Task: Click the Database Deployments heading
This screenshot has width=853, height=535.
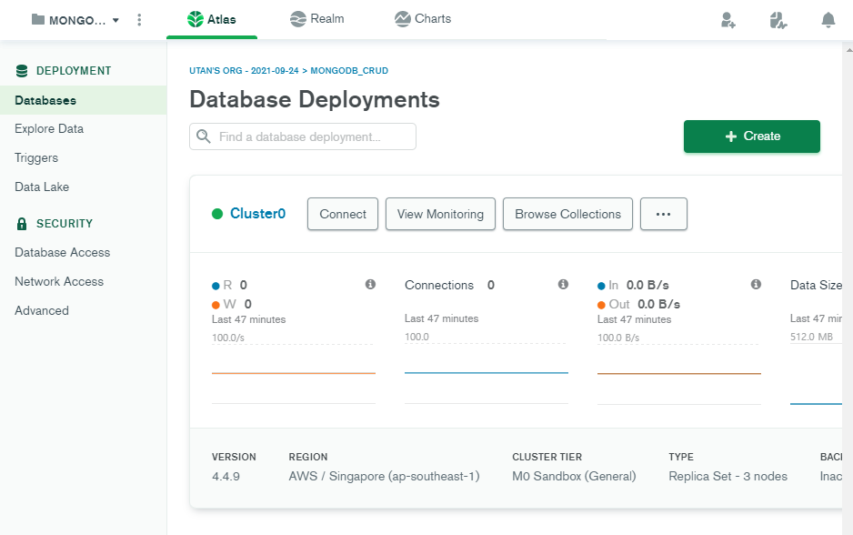Action: 315,99
